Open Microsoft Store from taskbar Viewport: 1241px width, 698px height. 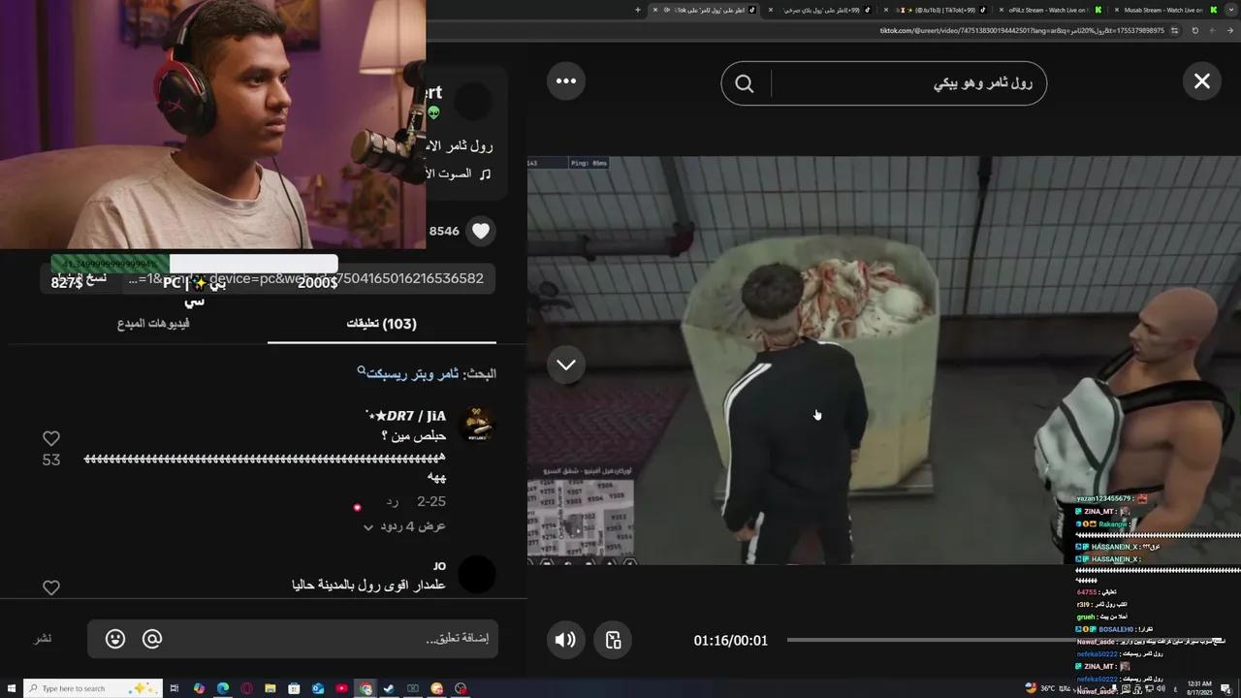294,688
